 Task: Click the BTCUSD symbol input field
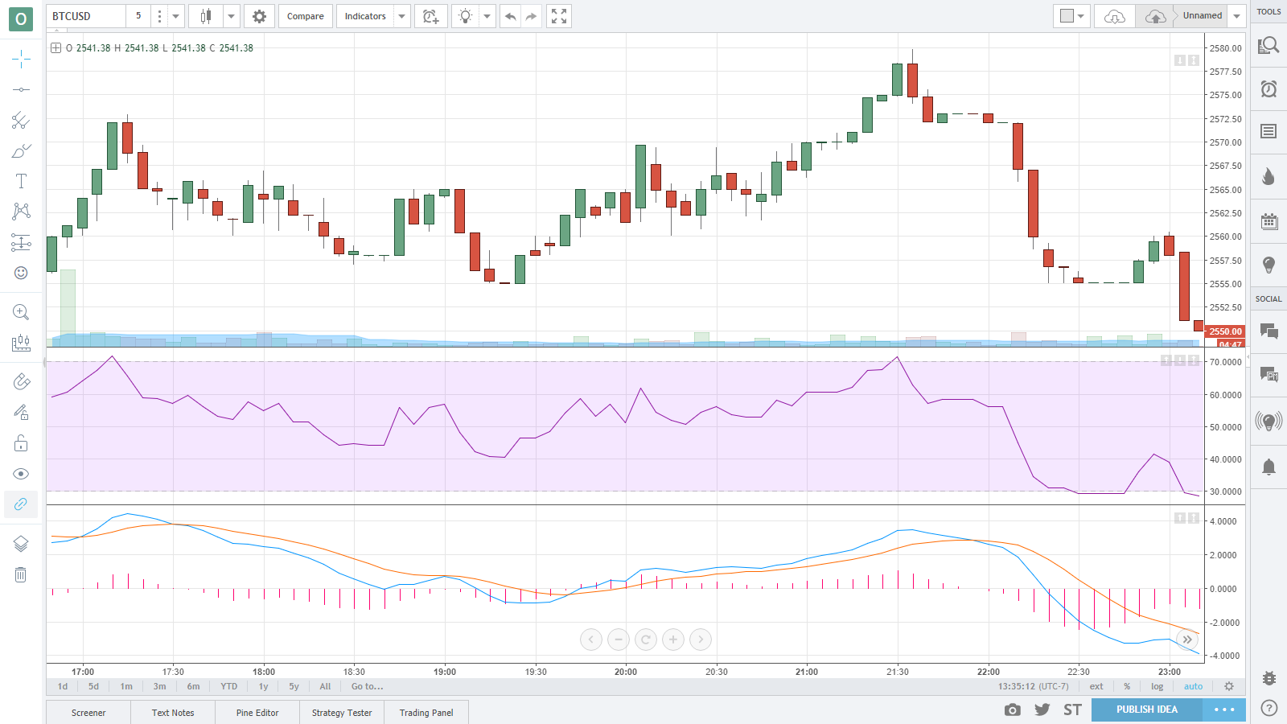(86, 16)
